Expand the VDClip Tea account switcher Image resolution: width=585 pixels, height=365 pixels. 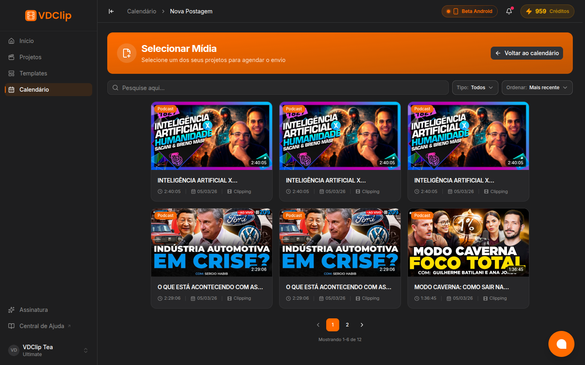(86, 350)
